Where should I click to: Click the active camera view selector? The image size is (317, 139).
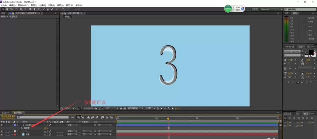135,108
